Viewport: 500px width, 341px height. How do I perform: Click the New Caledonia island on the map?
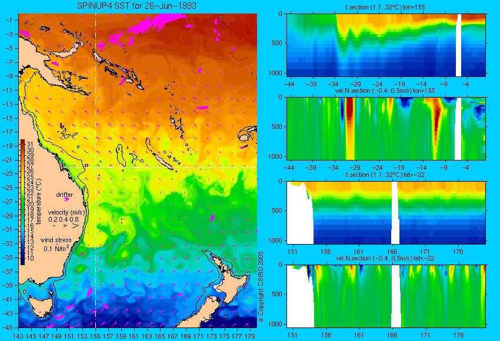click(164, 161)
